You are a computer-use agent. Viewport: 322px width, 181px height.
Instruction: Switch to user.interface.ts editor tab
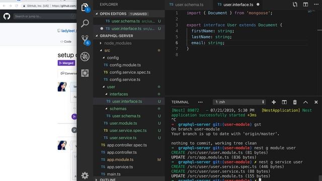pyautogui.click(x=238, y=5)
